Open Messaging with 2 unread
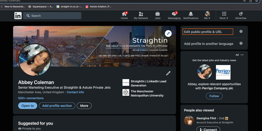The width and height of the screenshot is (262, 131). (174, 16)
